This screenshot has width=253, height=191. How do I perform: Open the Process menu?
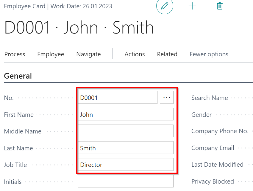coord(15,54)
